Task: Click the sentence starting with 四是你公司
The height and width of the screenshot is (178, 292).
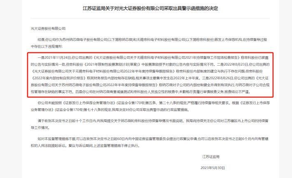Action: coord(163,92)
